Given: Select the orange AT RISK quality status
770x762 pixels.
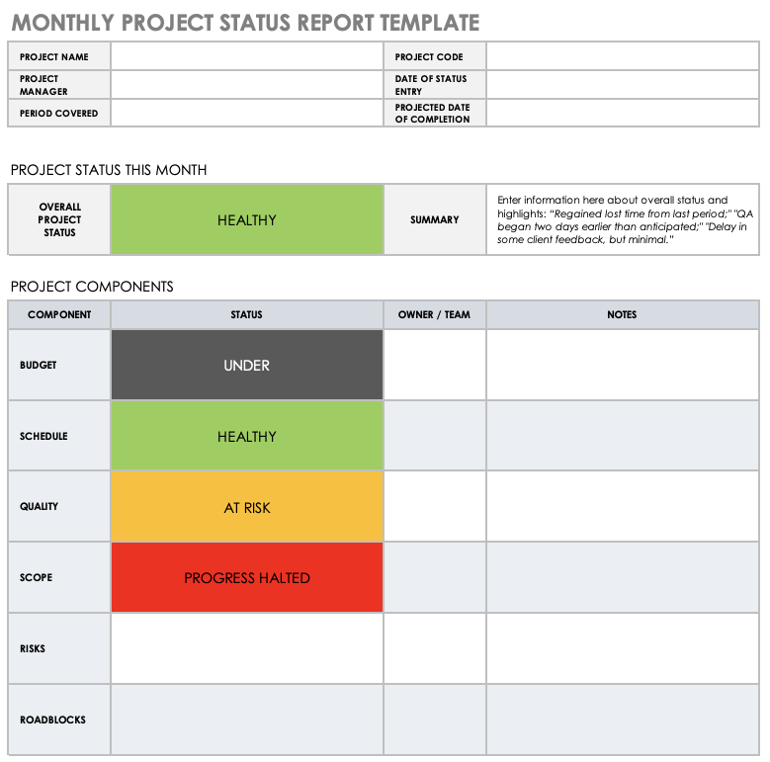Looking at the screenshot, I should point(246,507).
